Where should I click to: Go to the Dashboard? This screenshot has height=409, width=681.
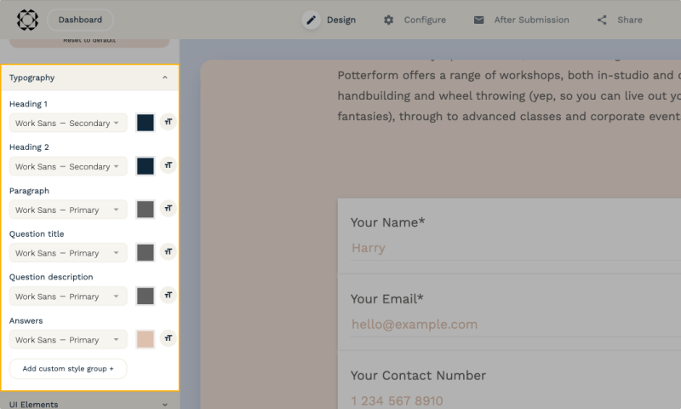click(x=80, y=20)
